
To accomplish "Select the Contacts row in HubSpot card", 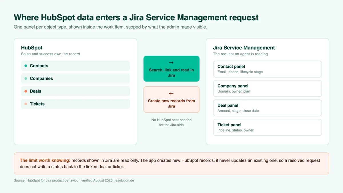I will click(75, 66).
